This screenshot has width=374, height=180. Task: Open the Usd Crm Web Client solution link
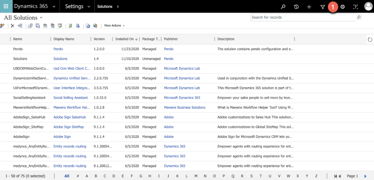[72, 68]
